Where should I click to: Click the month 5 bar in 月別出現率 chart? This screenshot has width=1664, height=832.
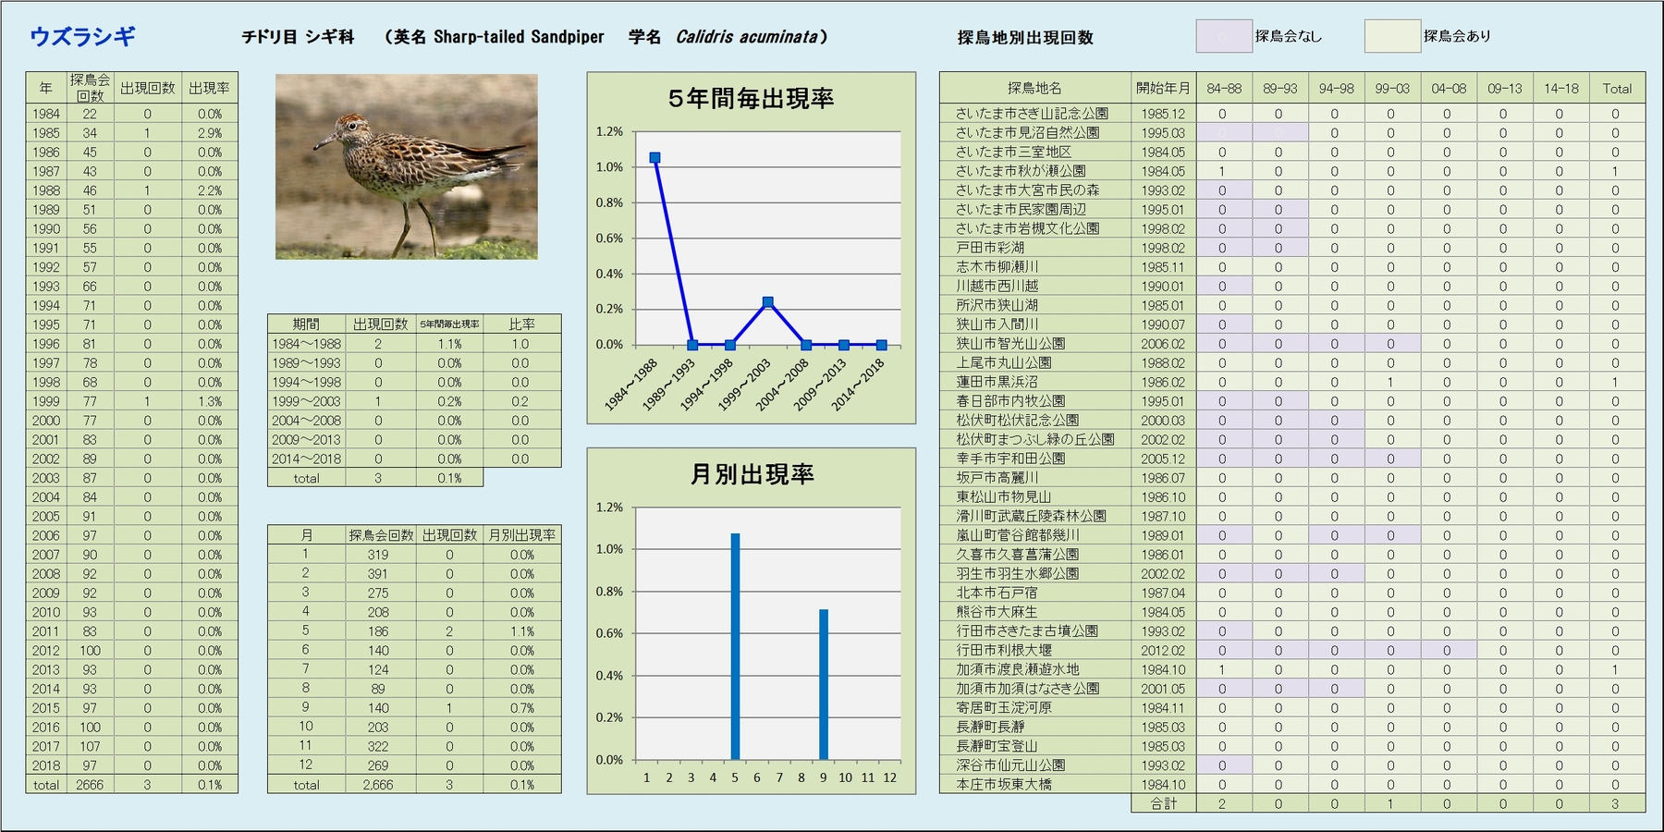735,646
